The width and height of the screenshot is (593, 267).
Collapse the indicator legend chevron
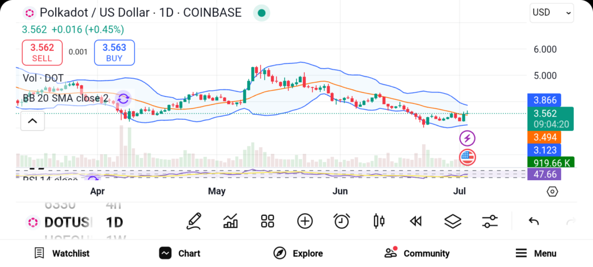pos(32,121)
